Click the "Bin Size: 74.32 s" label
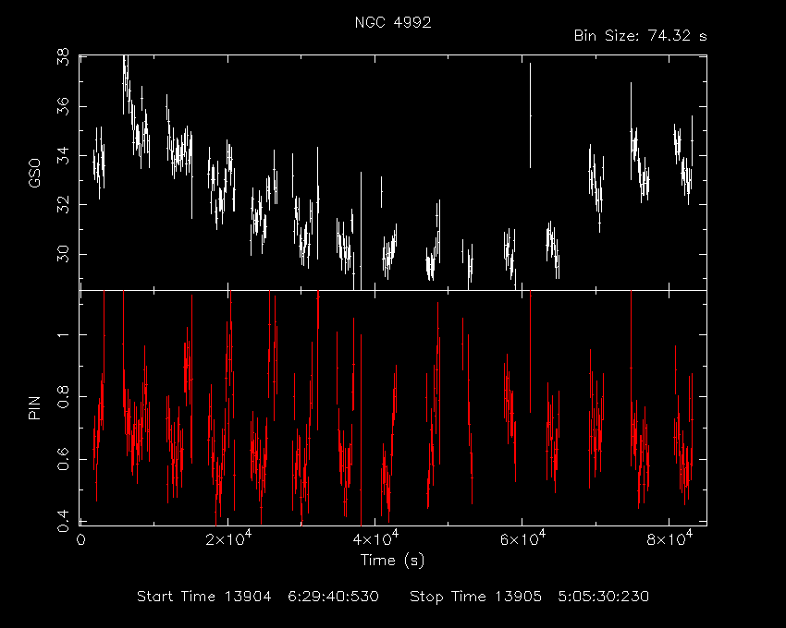 640,36
